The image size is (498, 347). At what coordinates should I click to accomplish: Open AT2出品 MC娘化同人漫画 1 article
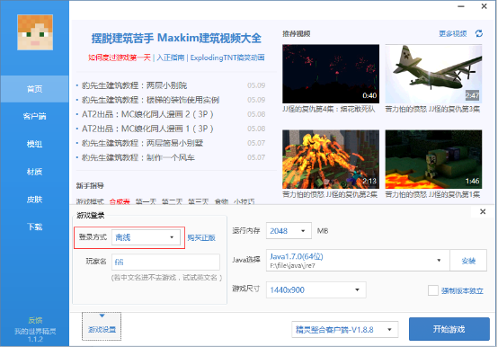(x=147, y=129)
